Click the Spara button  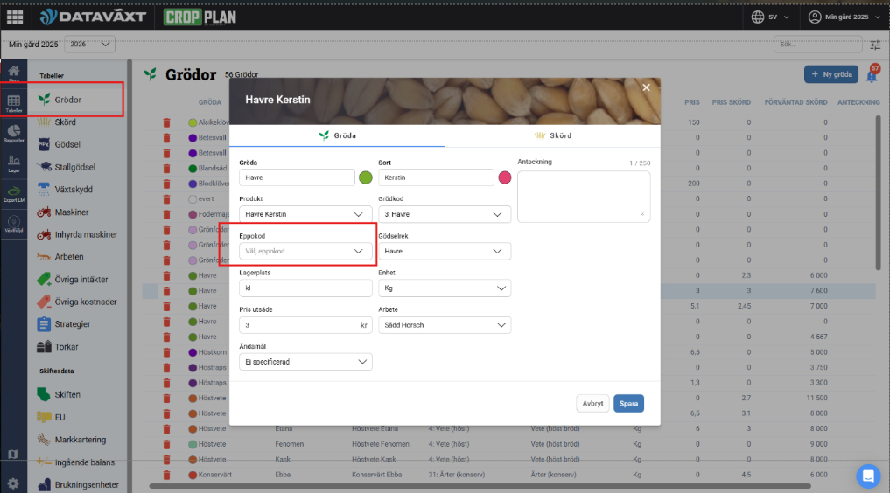tap(628, 403)
